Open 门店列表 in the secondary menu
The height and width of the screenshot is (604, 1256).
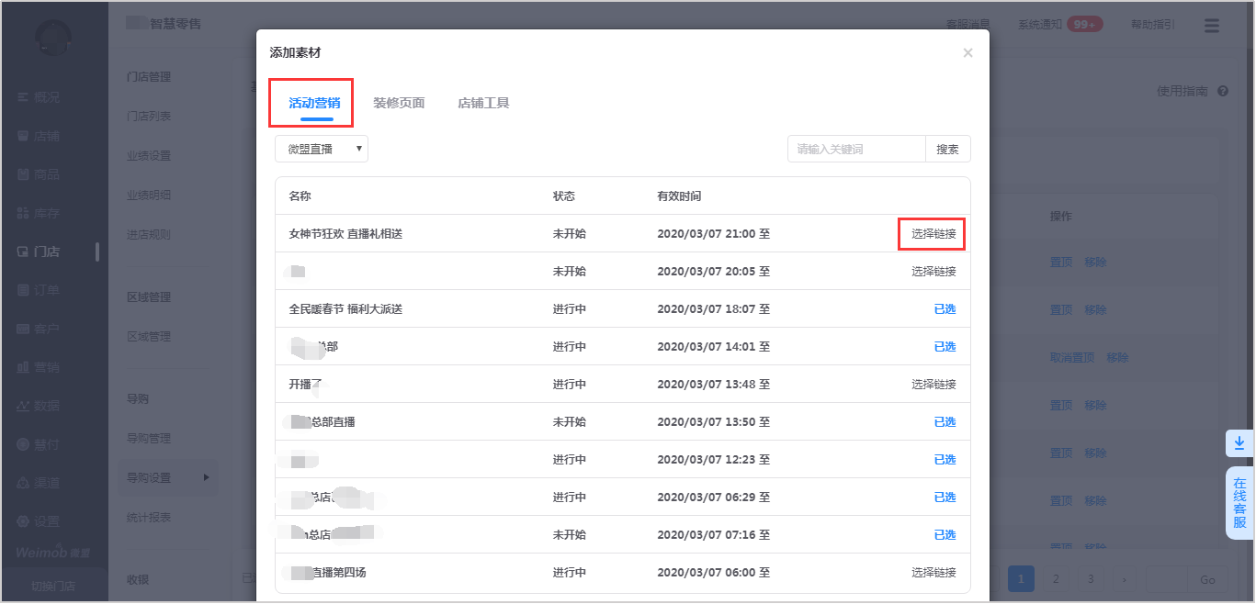click(x=149, y=117)
